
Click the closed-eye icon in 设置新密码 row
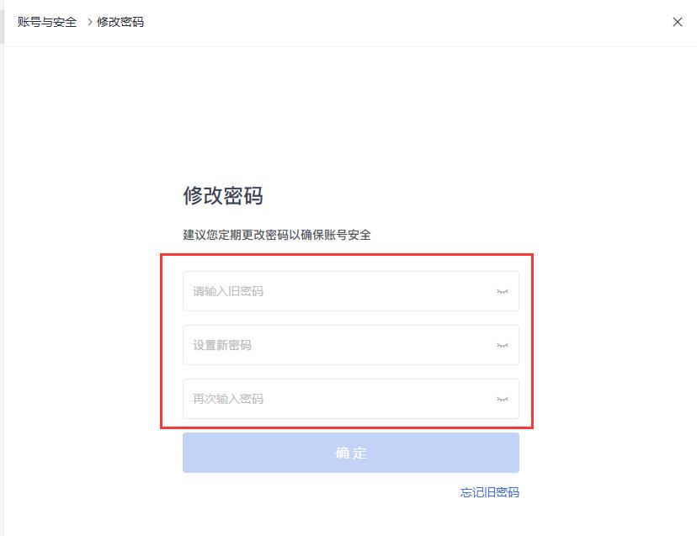(x=503, y=345)
